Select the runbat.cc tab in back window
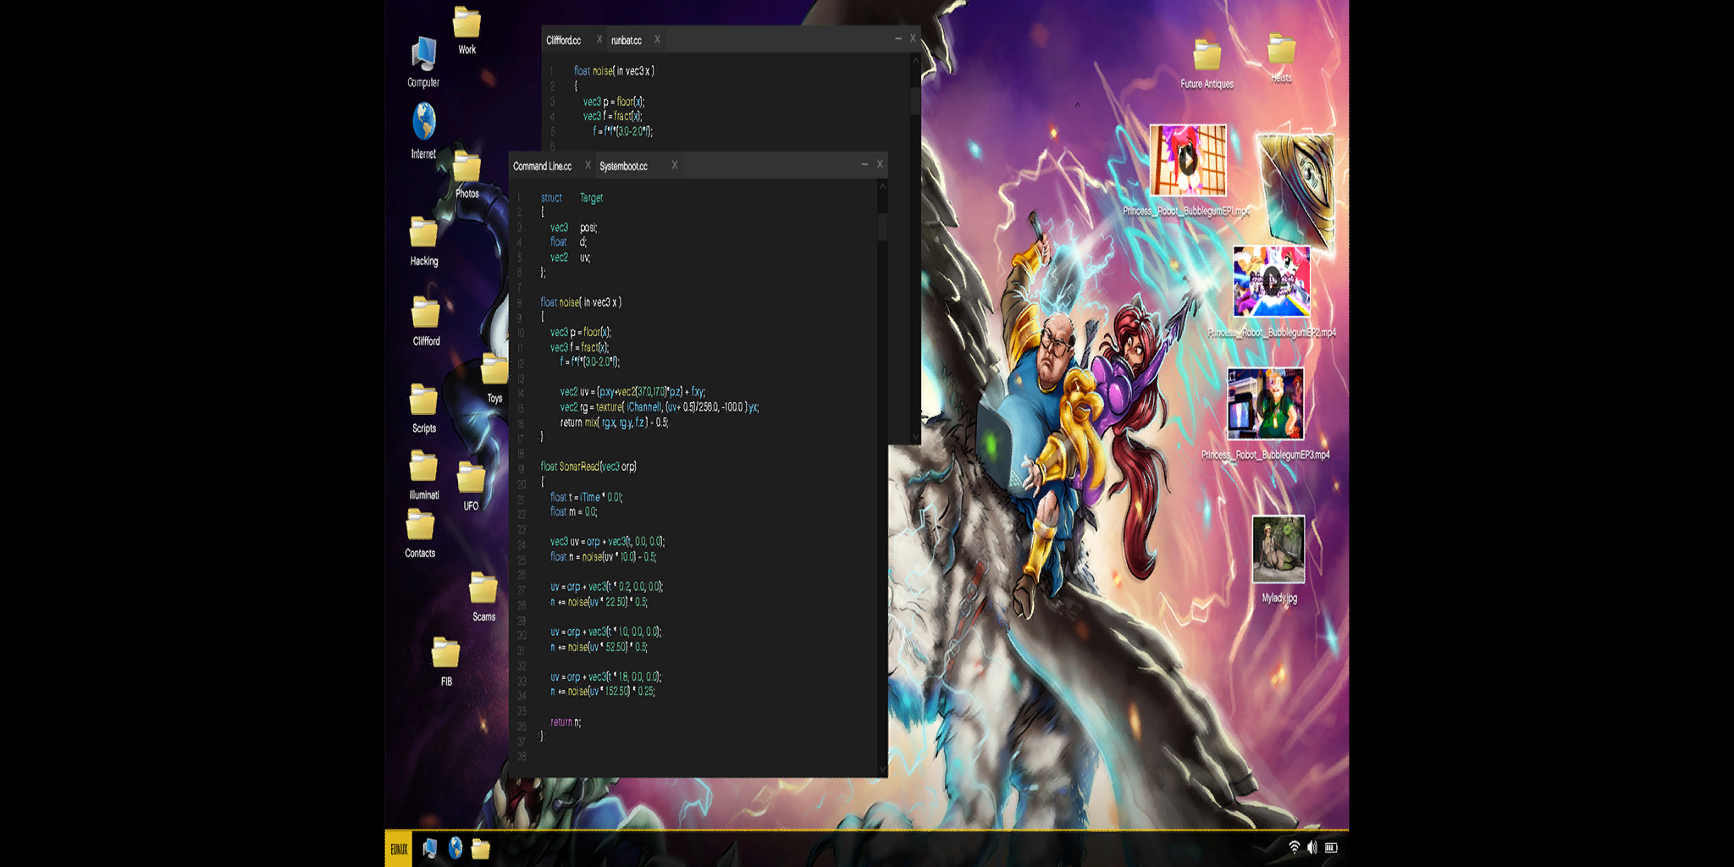The width and height of the screenshot is (1734, 867). tap(626, 41)
